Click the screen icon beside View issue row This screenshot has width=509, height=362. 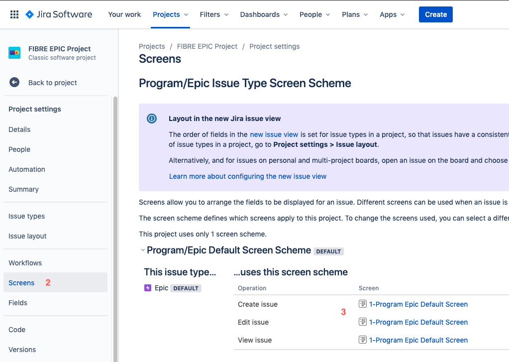tap(363, 340)
